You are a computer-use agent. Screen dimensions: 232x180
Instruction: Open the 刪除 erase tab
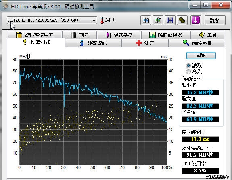pos(79,35)
